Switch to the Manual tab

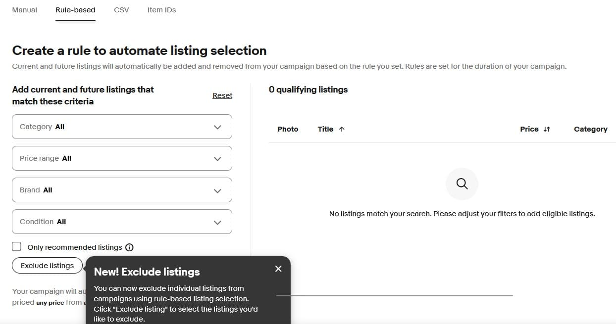click(24, 10)
